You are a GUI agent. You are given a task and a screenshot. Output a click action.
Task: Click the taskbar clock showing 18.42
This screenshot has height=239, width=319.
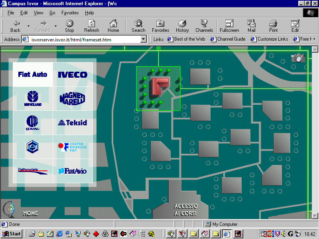click(310, 234)
